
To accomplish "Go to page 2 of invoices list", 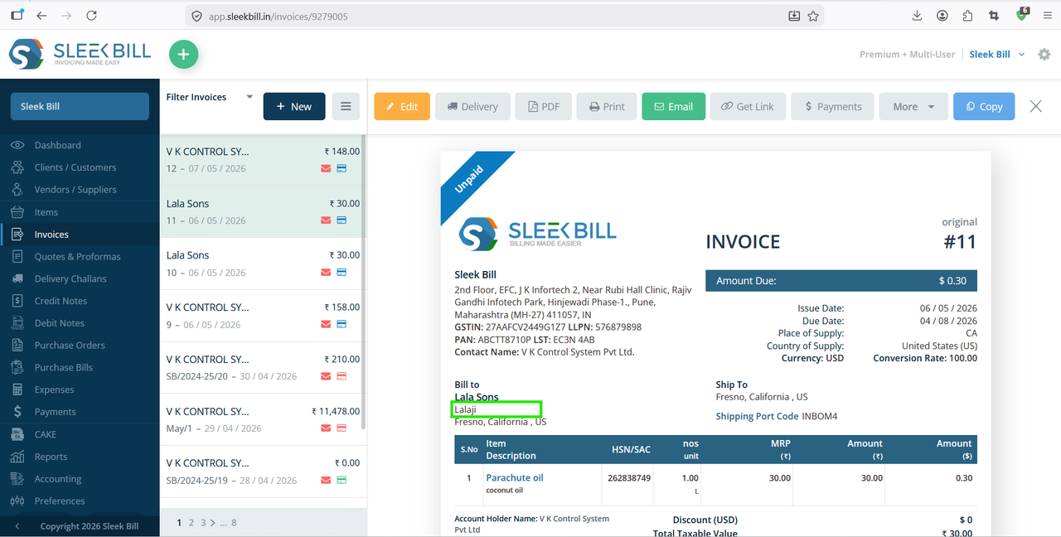I will (x=191, y=523).
